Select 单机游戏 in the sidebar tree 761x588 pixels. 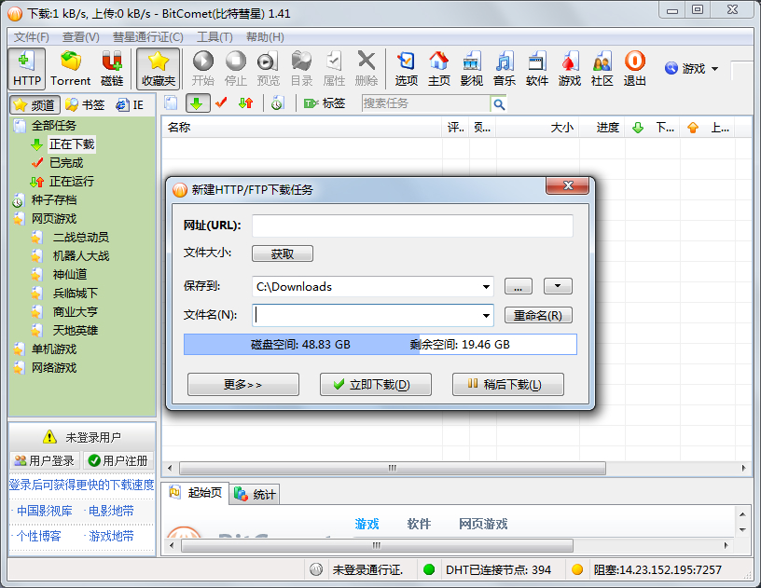(54, 349)
